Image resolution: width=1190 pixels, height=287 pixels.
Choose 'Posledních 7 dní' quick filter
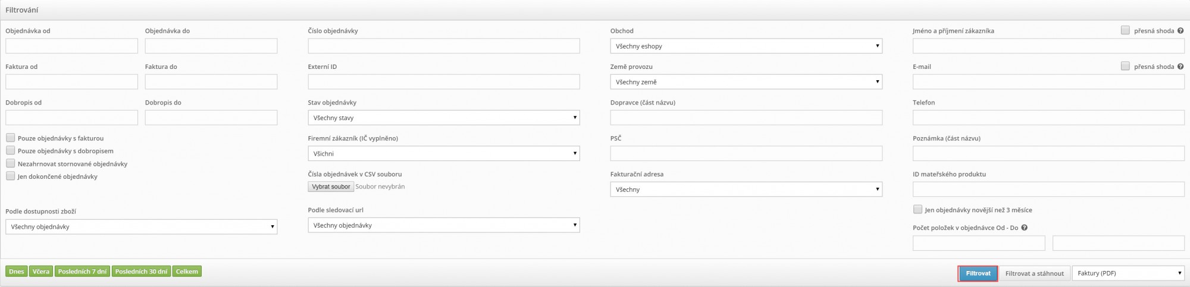point(83,272)
